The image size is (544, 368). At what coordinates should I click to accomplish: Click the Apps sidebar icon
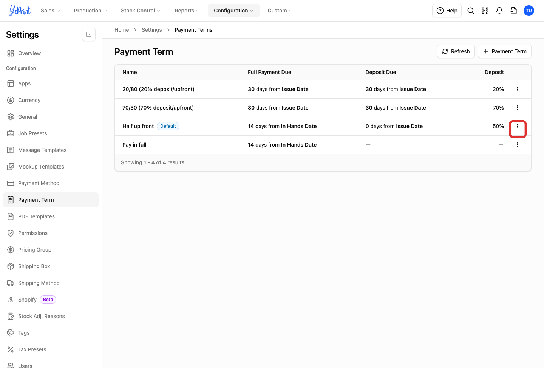11,83
